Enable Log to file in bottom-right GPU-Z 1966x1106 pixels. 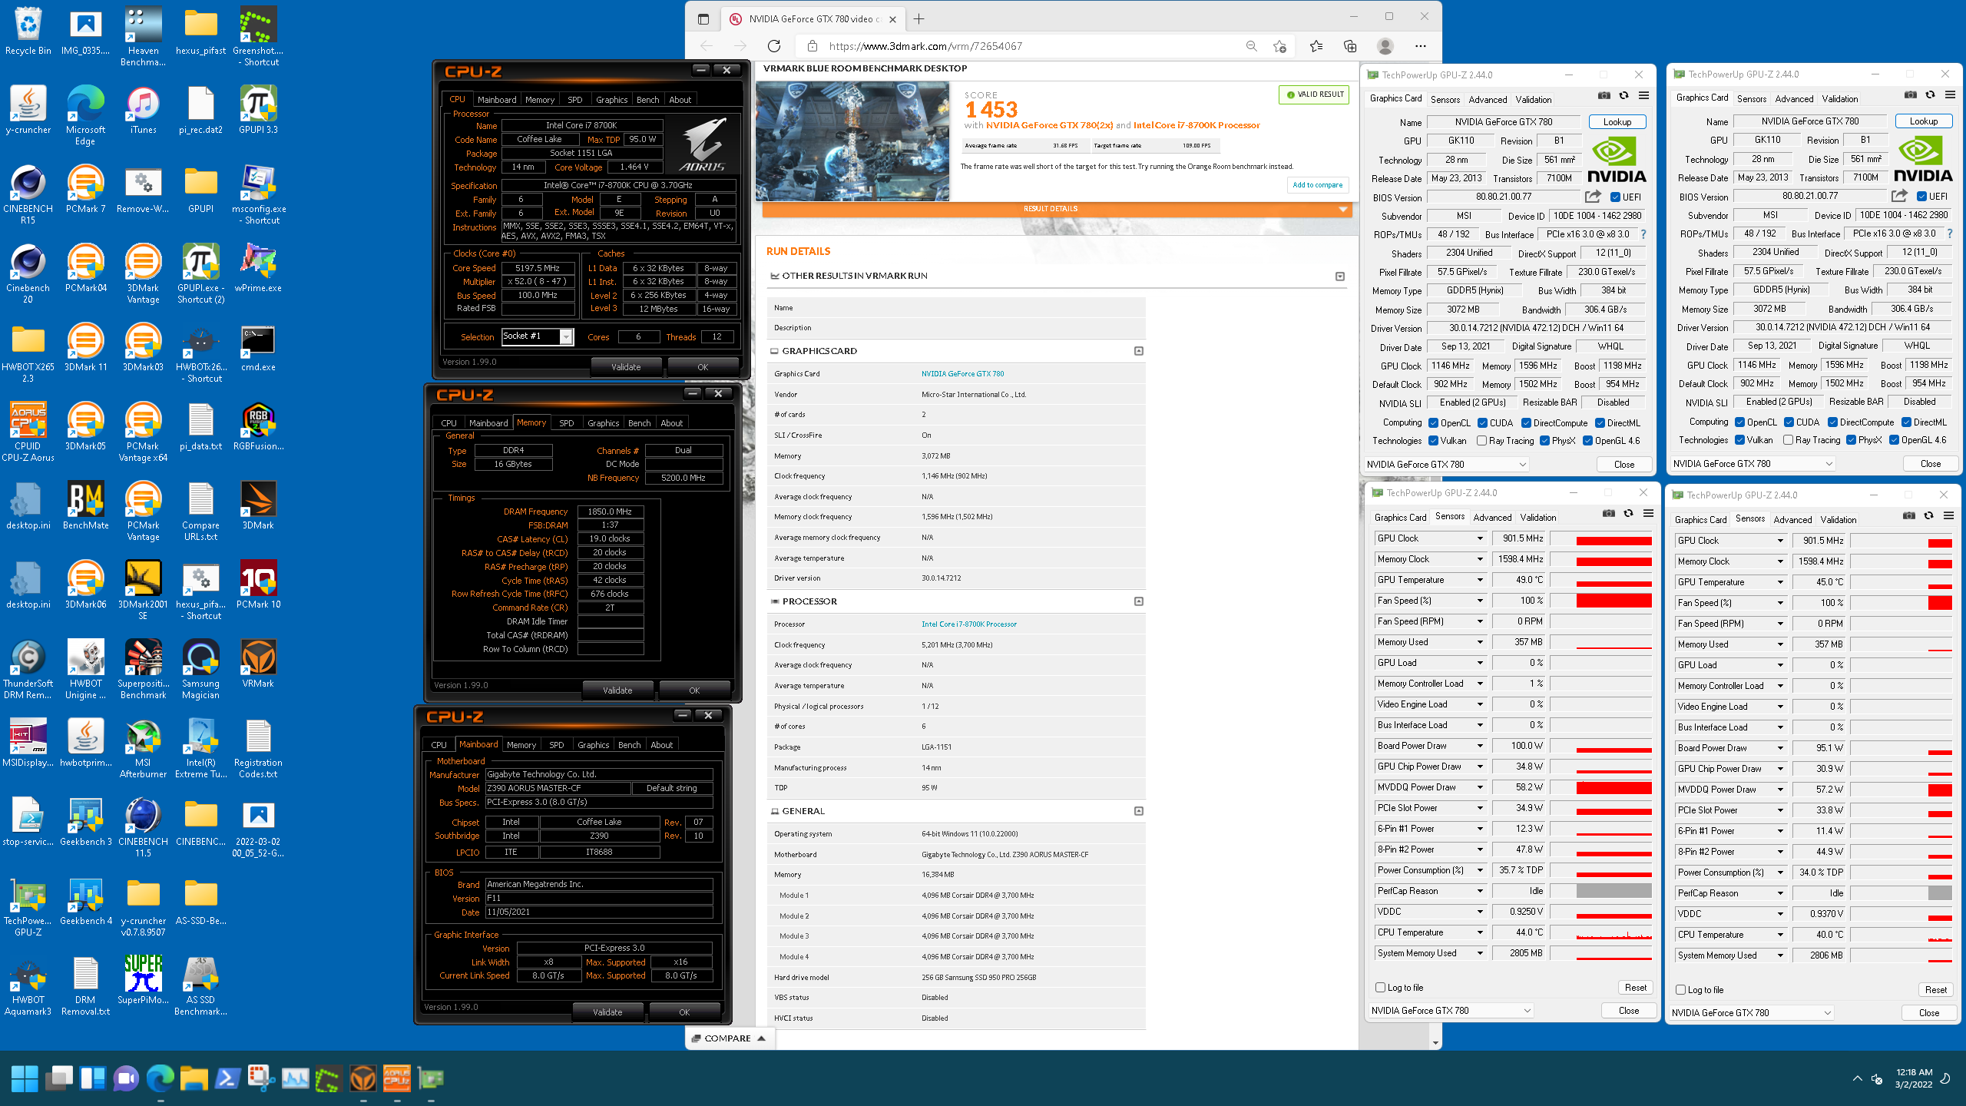pyautogui.click(x=1680, y=990)
